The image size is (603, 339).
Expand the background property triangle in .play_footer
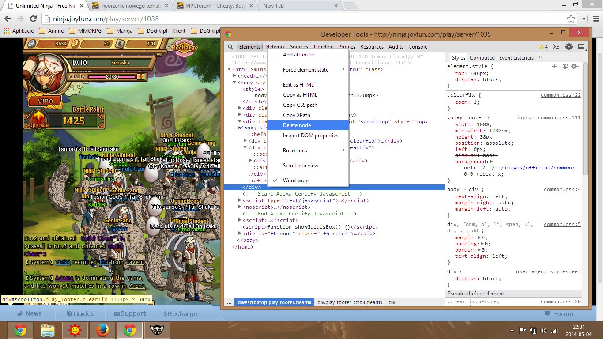click(491, 162)
